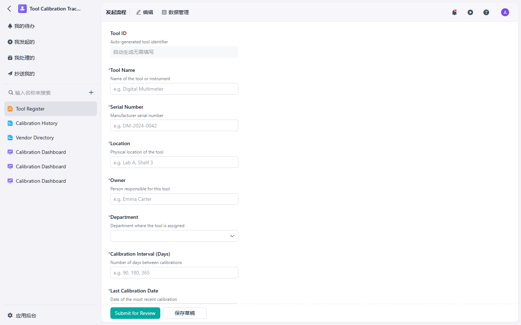Viewport: 521px width, 325px height.
Task: Open the user avatar menu
Action: pos(505,12)
